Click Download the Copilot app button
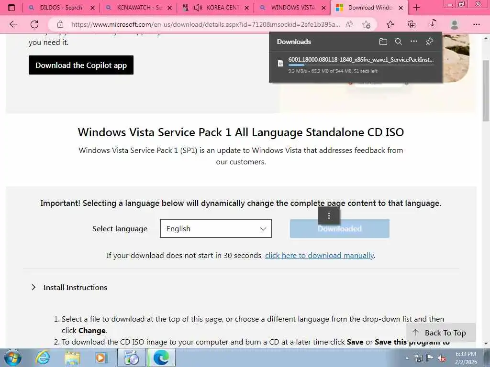The height and width of the screenshot is (367, 490). pyautogui.click(x=81, y=65)
